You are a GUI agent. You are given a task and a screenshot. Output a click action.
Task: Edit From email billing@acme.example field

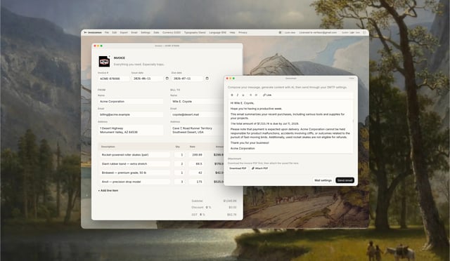[x=131, y=114]
